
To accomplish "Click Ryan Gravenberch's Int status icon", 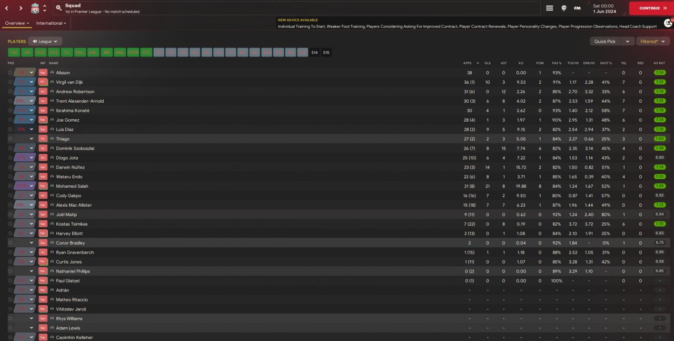I will coord(43,252).
